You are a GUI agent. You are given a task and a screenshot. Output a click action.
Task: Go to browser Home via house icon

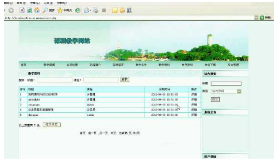37,10
